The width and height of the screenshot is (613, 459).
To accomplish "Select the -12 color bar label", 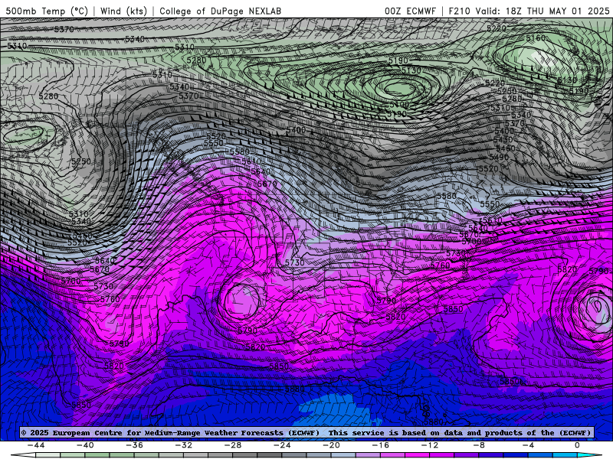I will [x=430, y=445].
